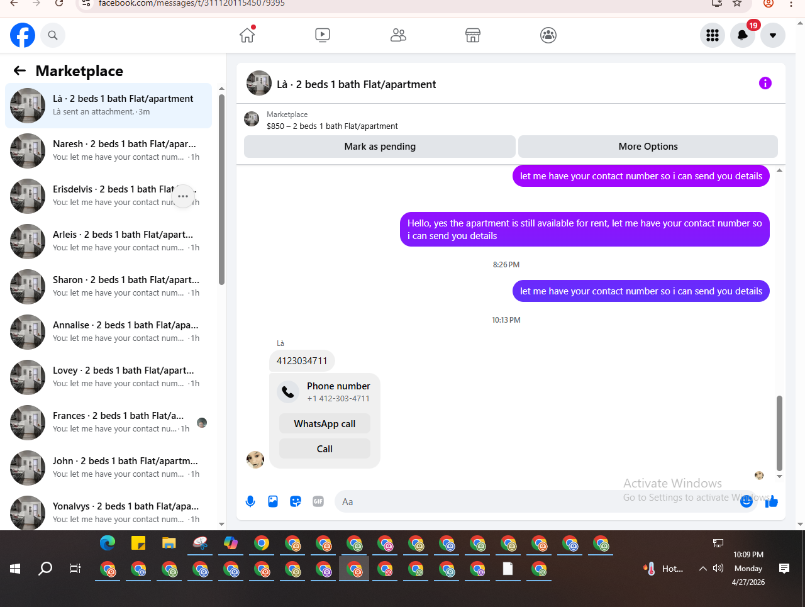Viewport: 805px width, 607px height.
Task: Start a WhatsApp call
Action: [x=325, y=424]
